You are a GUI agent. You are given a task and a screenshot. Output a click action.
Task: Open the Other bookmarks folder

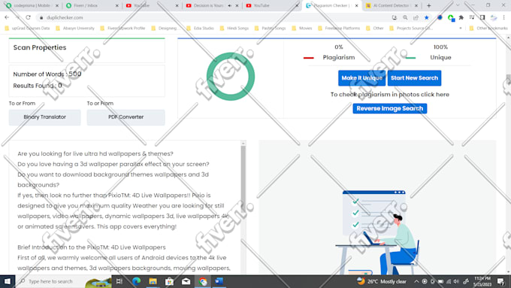pyautogui.click(x=489, y=29)
